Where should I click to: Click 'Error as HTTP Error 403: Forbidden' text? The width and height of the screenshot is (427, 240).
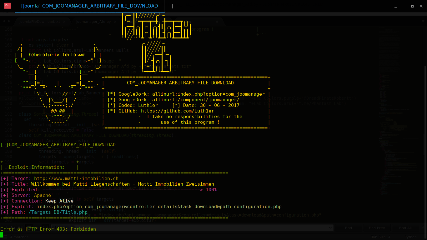(x=48, y=229)
